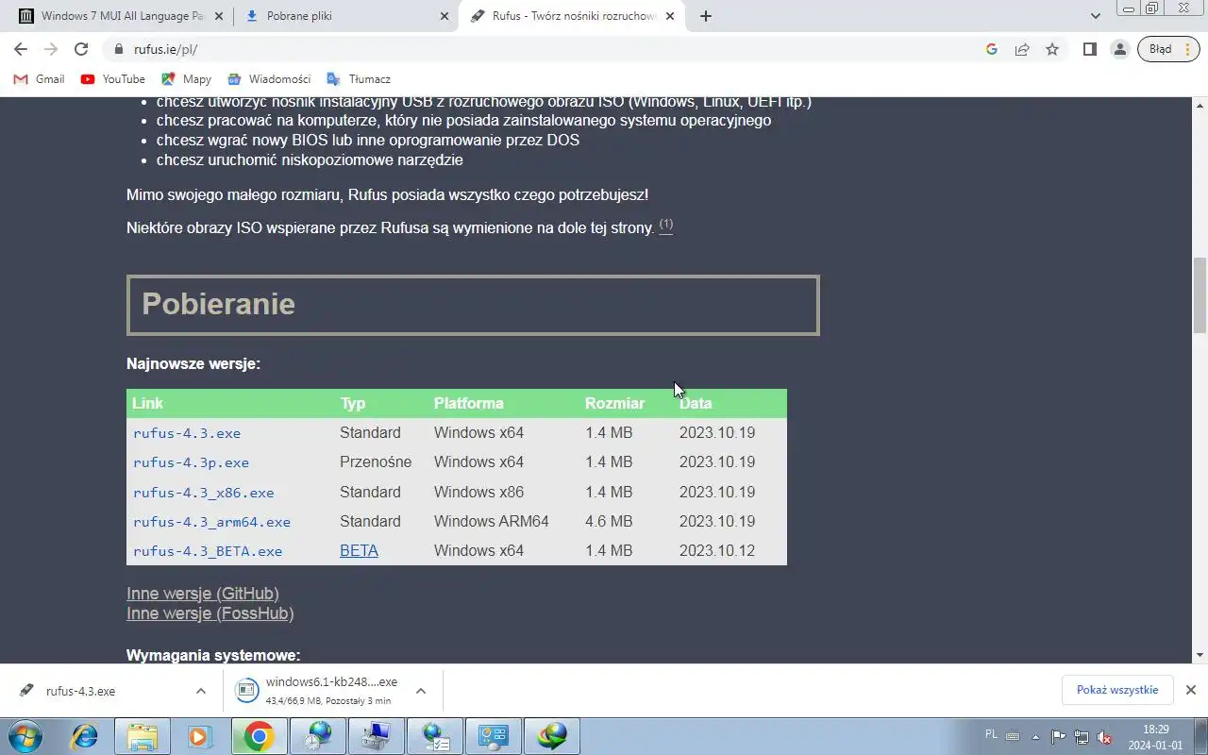Image resolution: width=1208 pixels, height=755 pixels.
Task: Click the muted volume tray icon
Action: pos(1104,737)
